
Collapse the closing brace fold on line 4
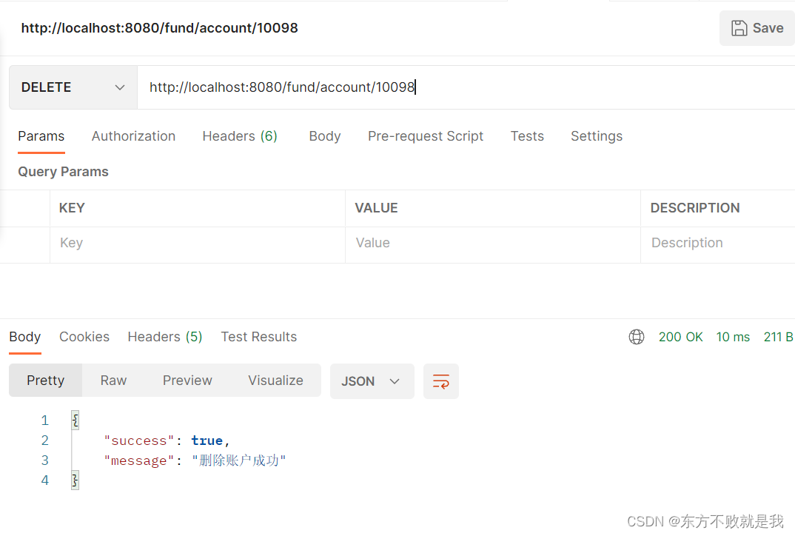pyautogui.click(x=74, y=480)
